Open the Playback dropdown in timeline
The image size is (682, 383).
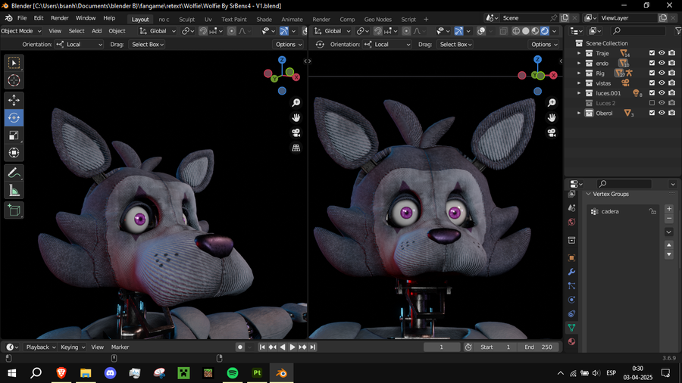[40, 347]
